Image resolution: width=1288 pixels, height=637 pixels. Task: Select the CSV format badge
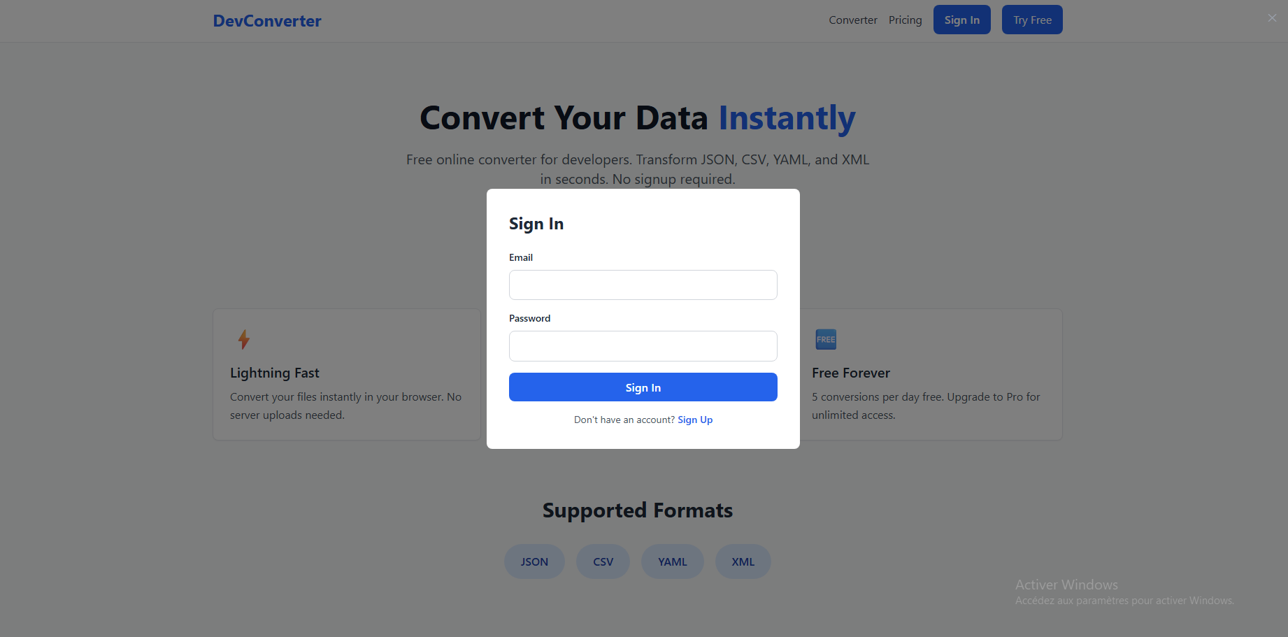(603, 561)
